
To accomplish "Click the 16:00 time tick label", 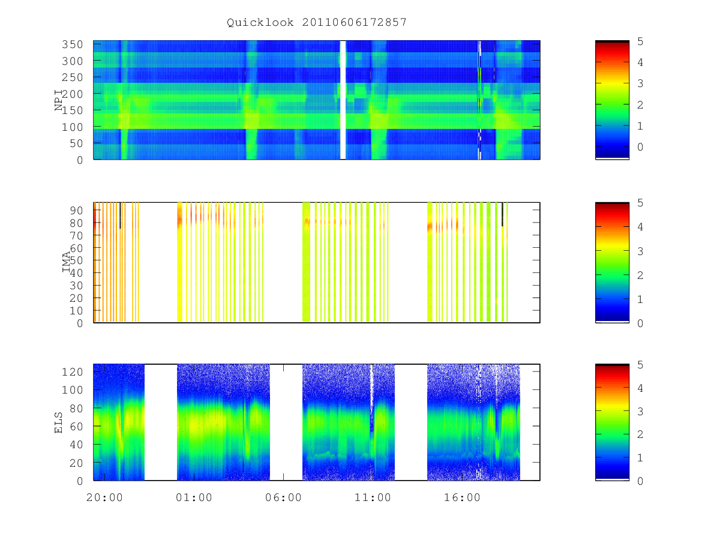I will click(x=462, y=497).
